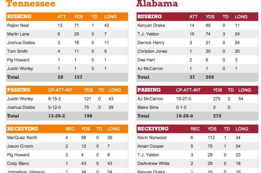Click the Alabama team heading
261x173 pixels.
[157, 3]
